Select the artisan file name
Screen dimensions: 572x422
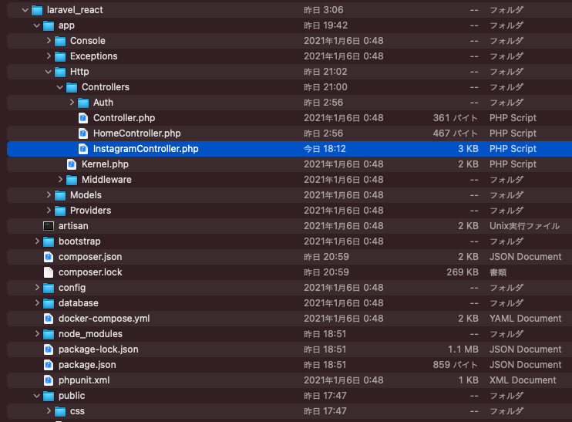pyautogui.click(x=73, y=226)
